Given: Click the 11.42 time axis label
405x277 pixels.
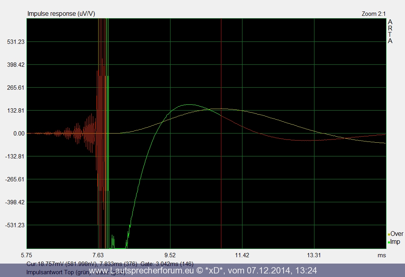Looking at the screenshot, I should [242, 255].
